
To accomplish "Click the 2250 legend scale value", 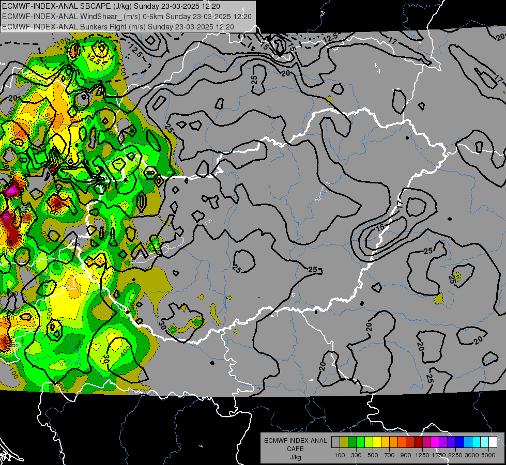I will 455,455.
